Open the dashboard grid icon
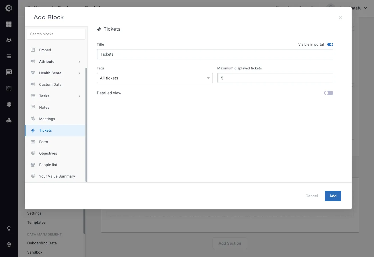This screenshot has width=374, height=257. tap(9, 24)
